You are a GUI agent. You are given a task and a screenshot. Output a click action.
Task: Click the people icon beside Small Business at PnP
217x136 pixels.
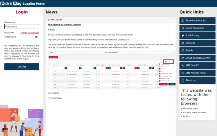click(183, 58)
